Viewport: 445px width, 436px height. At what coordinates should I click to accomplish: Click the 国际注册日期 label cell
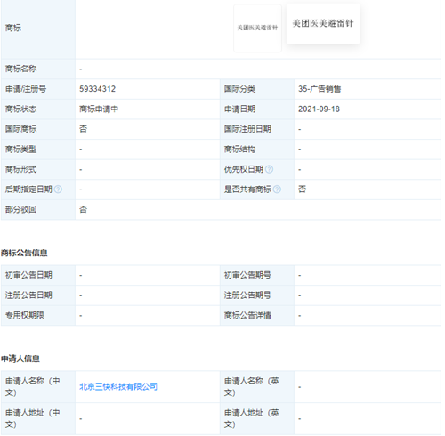(x=257, y=129)
